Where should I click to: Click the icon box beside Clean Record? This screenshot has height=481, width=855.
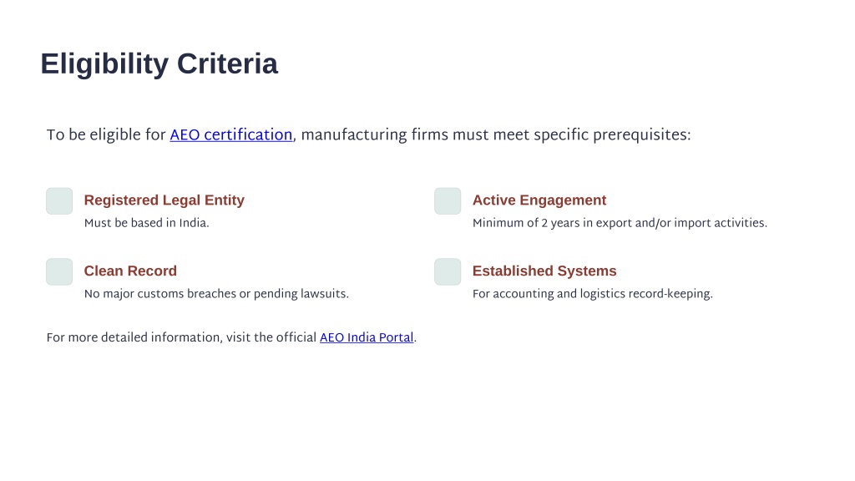point(59,271)
